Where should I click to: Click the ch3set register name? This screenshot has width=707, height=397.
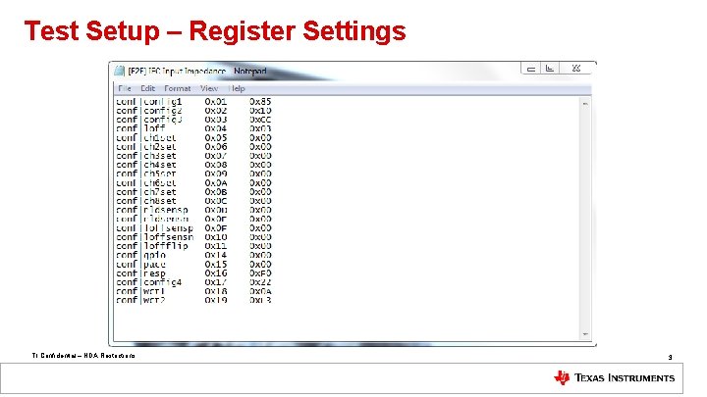point(160,156)
